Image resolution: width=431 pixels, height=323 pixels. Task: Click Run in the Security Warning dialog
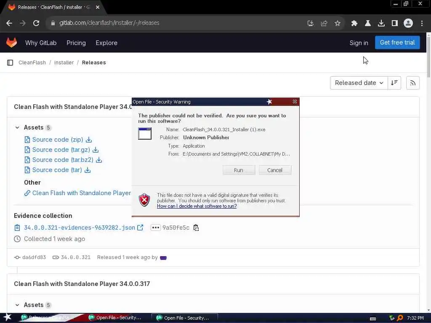tap(239, 170)
